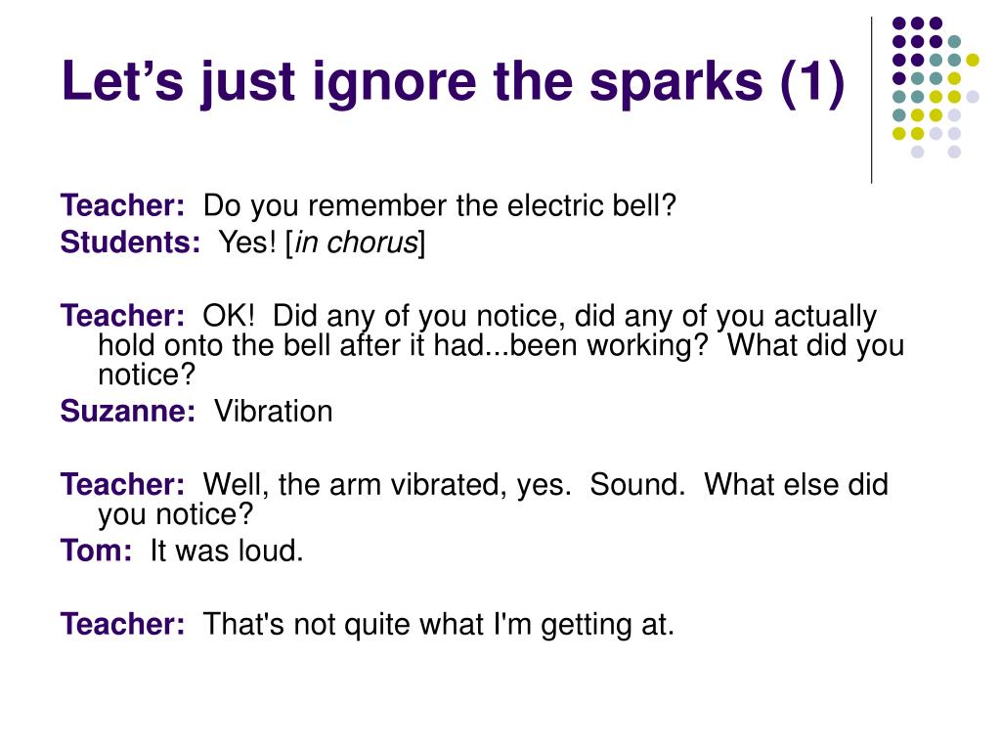Click the phrase 'hold onto the bell after it had...been working?'
1001x751 pixels.
[403, 345]
